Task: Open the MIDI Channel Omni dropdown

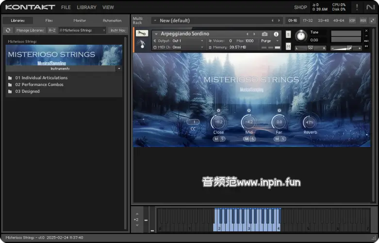Action: pos(188,47)
